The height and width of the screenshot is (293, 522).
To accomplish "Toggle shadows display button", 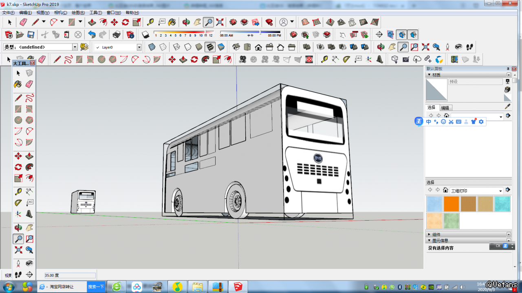I will click(x=145, y=35).
